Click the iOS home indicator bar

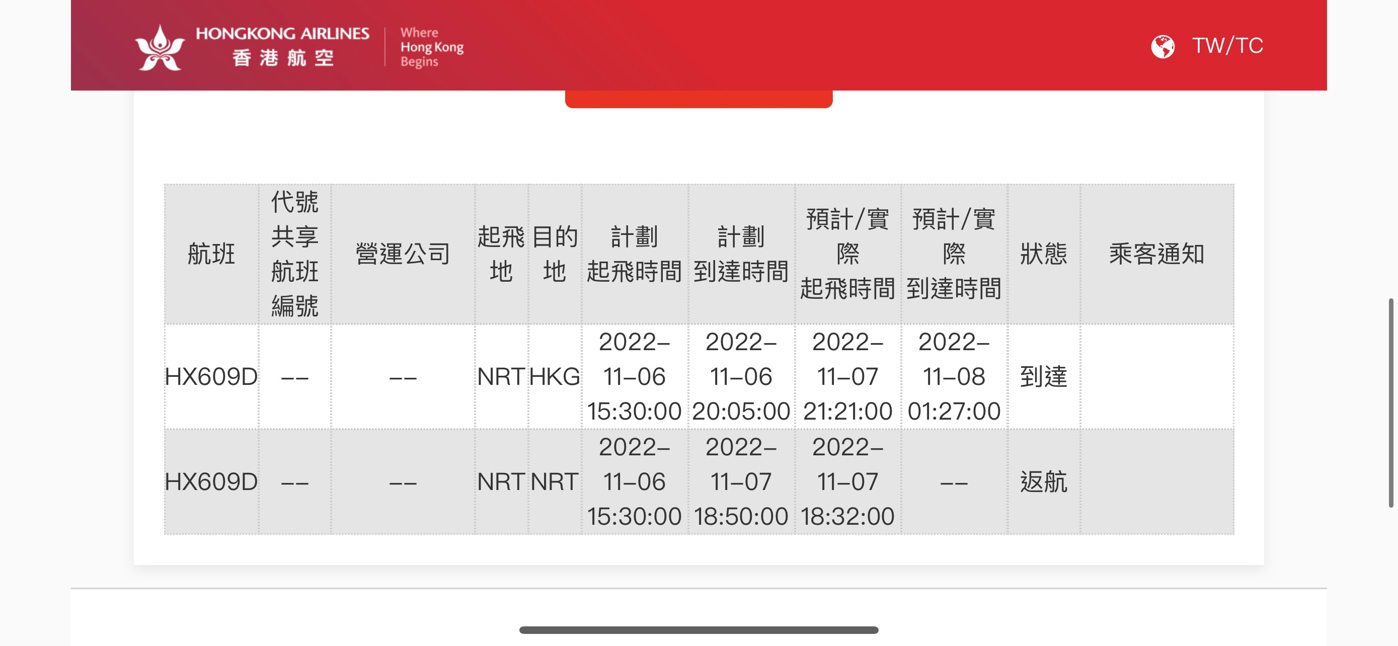698,630
